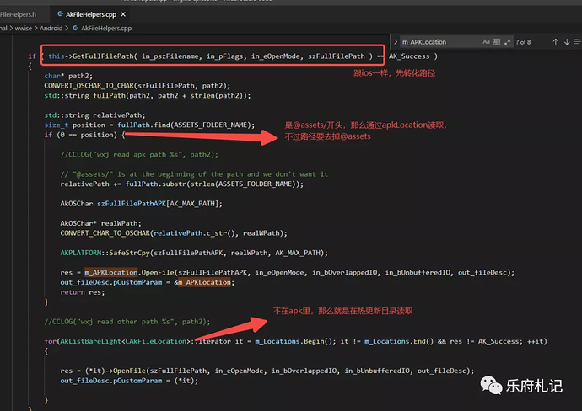Open the wwise breadcrumb folder

(23, 28)
